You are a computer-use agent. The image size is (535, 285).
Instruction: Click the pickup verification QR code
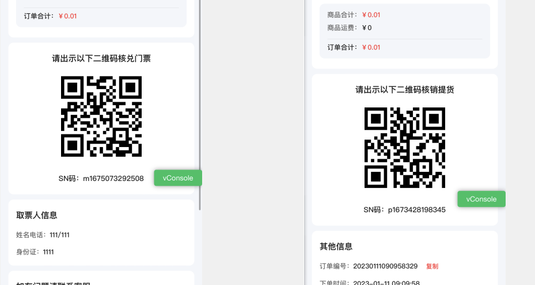click(404, 148)
